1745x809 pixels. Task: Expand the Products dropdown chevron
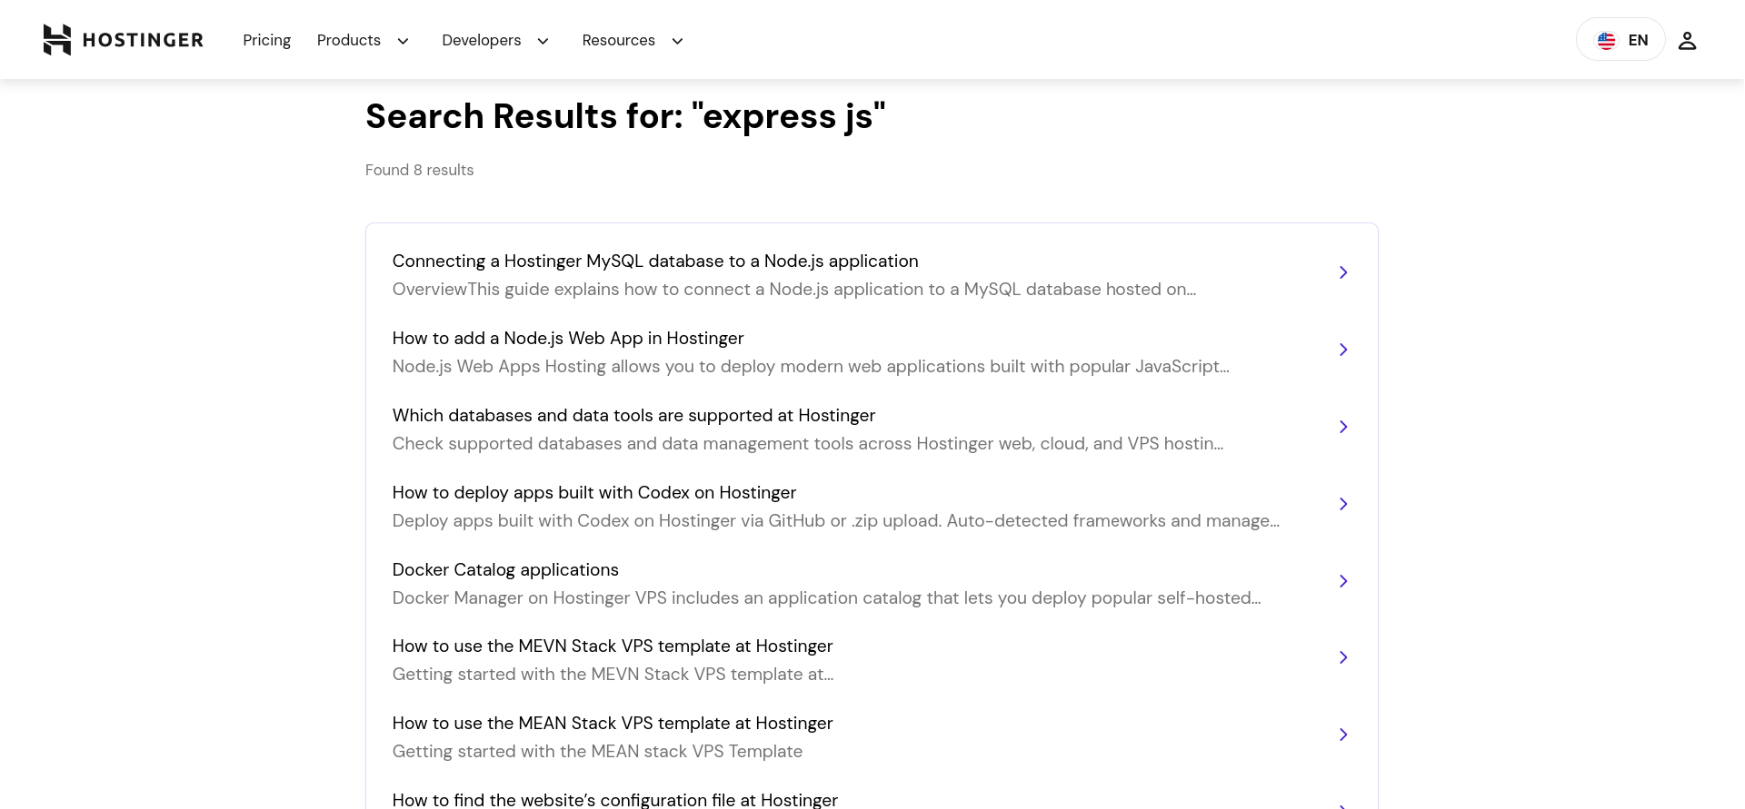pos(403,41)
